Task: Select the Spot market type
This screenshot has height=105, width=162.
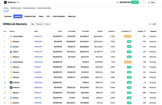Action: 33,24
